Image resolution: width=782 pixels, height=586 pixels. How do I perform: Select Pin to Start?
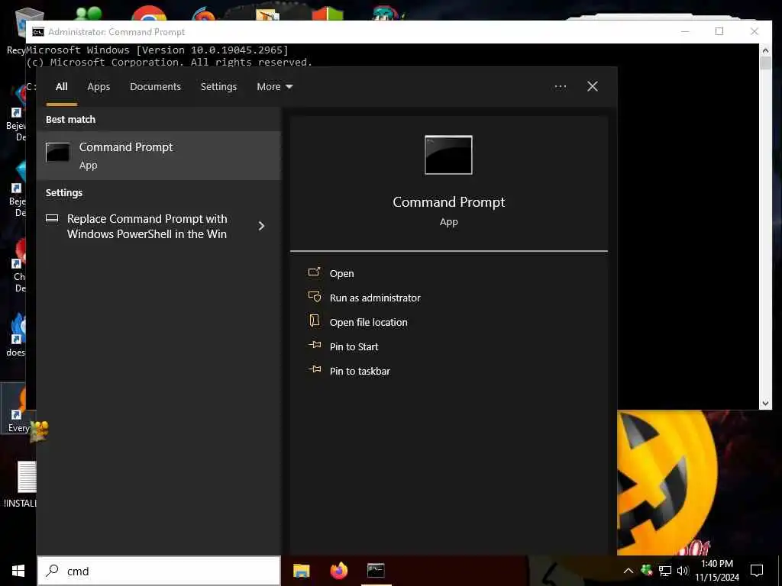point(354,347)
